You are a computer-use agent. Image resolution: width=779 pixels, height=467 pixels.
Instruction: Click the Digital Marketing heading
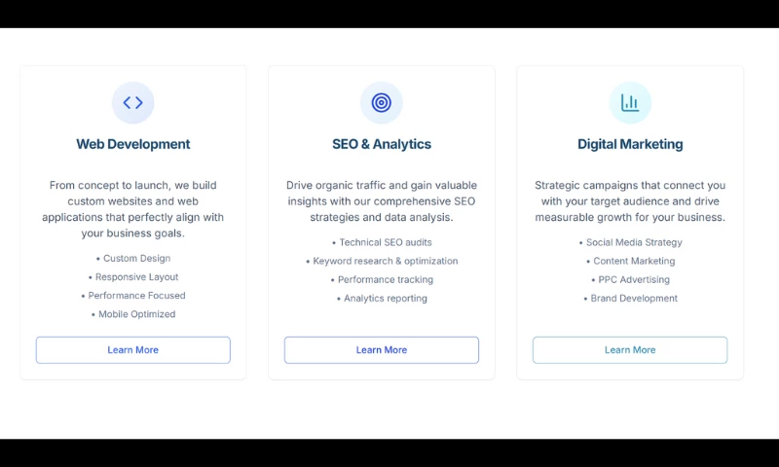click(x=630, y=144)
